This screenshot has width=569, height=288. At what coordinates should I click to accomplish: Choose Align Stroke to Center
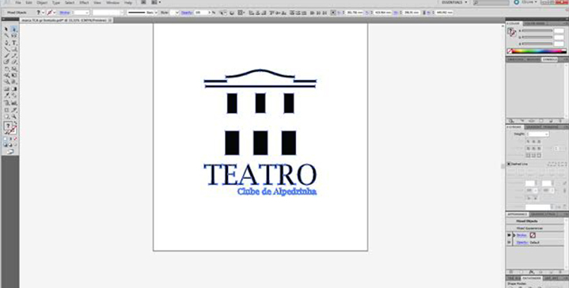click(x=529, y=155)
